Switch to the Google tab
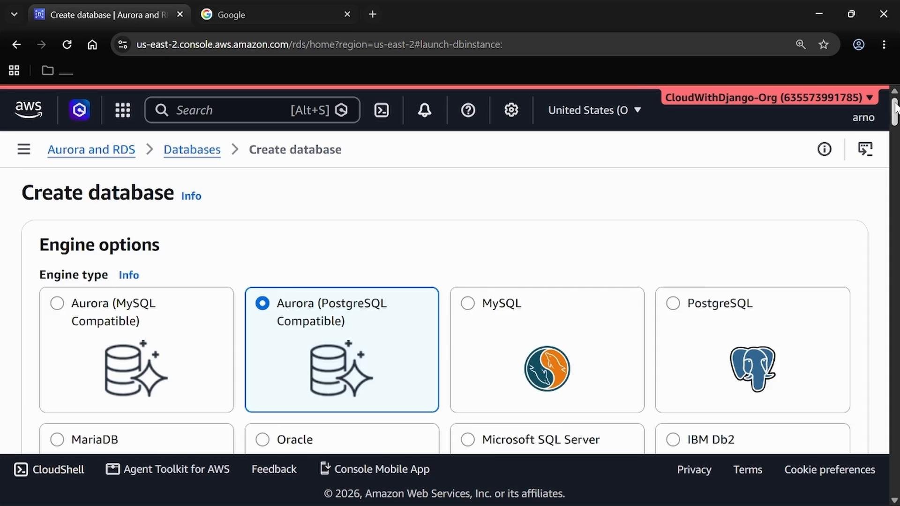The width and height of the screenshot is (900, 506). click(x=277, y=15)
